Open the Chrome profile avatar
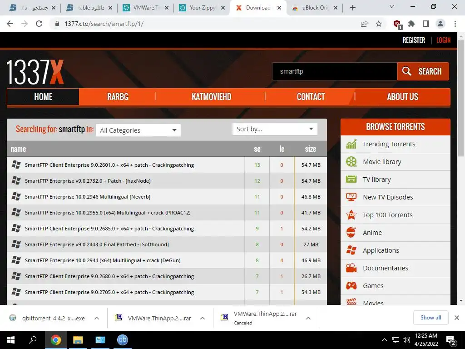Image resolution: width=465 pixels, height=349 pixels. pos(440,24)
